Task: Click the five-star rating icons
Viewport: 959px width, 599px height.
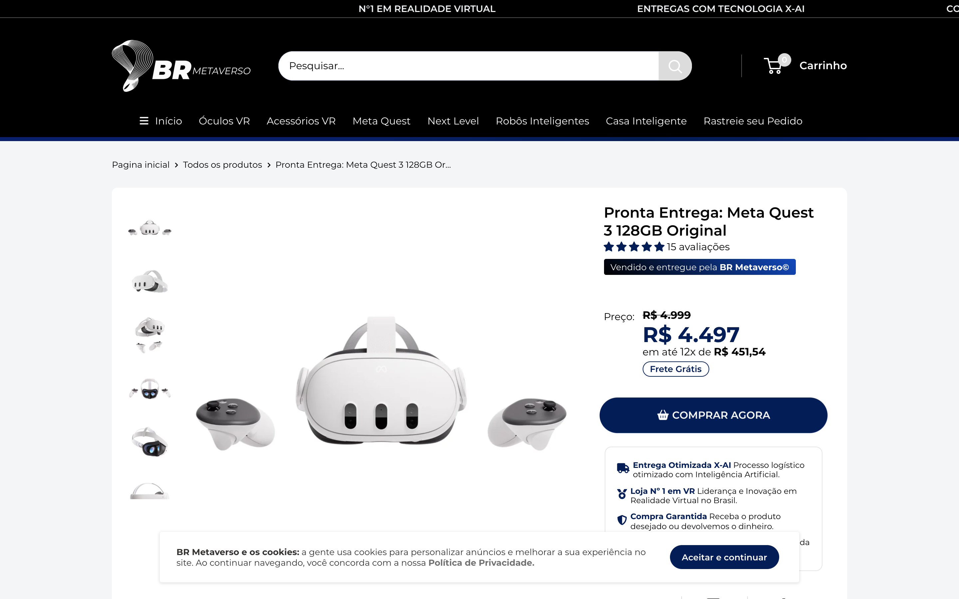Action: pos(634,247)
